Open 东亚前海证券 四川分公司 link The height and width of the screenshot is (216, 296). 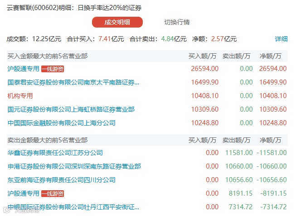[x=62, y=180]
